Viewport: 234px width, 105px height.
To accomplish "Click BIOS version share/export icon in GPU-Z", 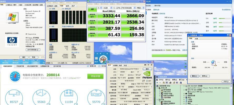I will [x=143, y=81].
